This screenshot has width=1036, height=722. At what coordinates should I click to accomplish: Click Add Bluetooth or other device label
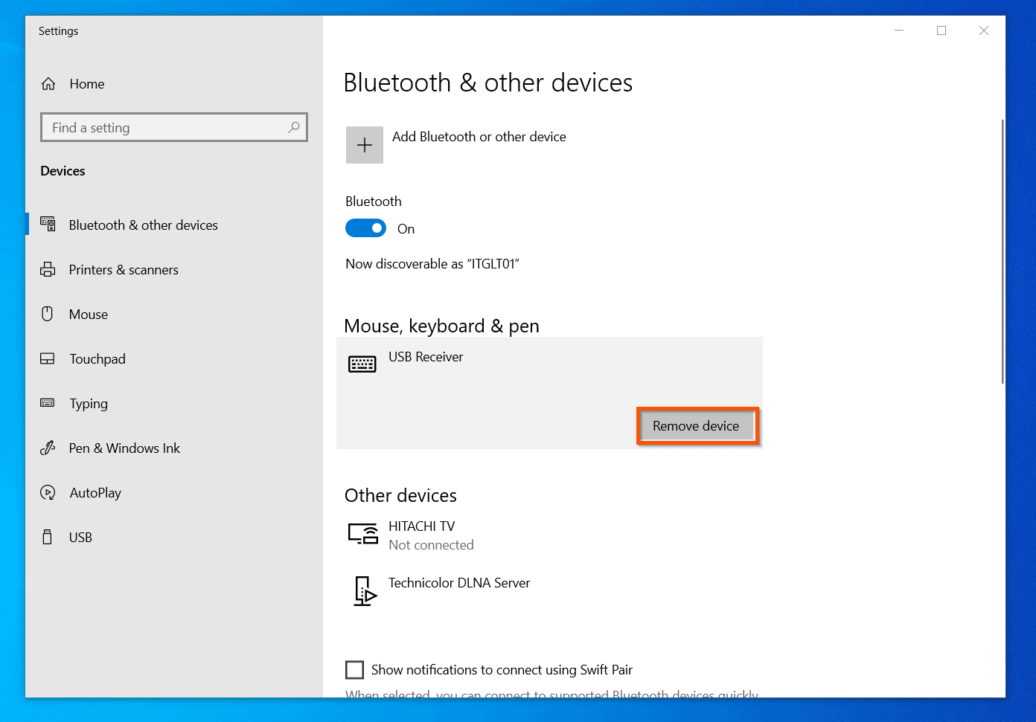point(479,137)
